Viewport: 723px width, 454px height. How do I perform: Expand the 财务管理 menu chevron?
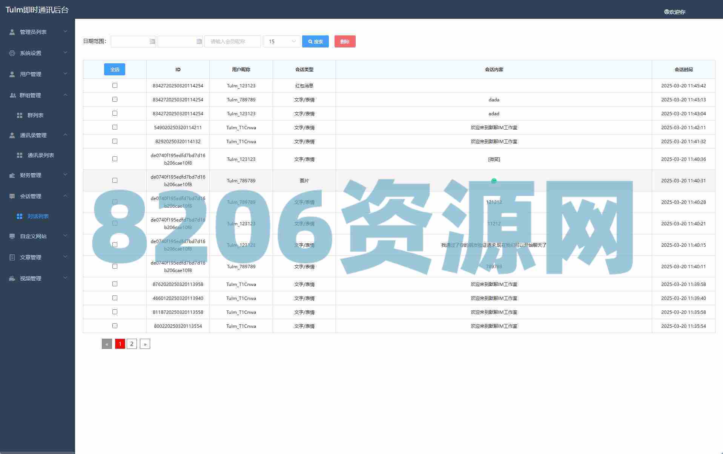[x=65, y=175]
